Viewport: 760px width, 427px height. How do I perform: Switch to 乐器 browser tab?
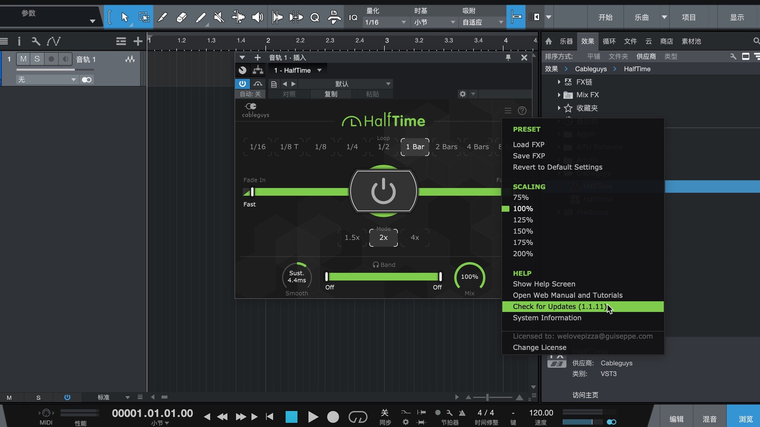pos(566,41)
